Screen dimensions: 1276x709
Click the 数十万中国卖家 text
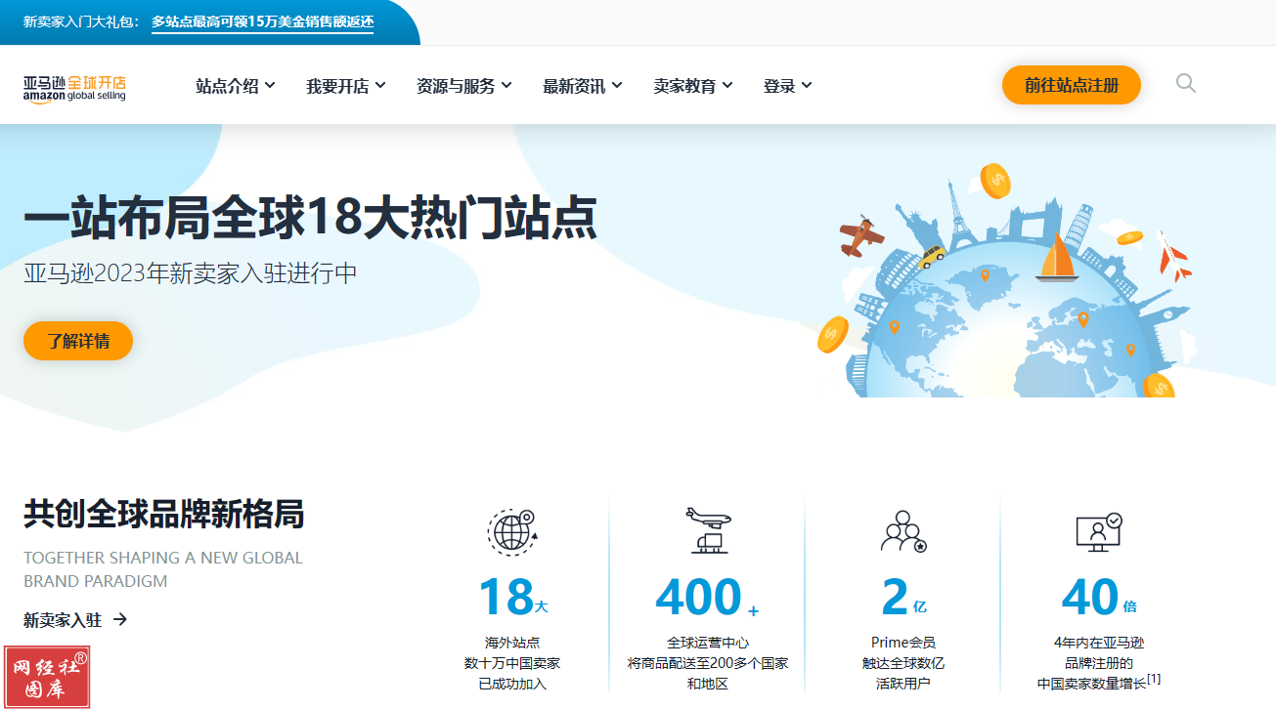pyautogui.click(x=512, y=663)
